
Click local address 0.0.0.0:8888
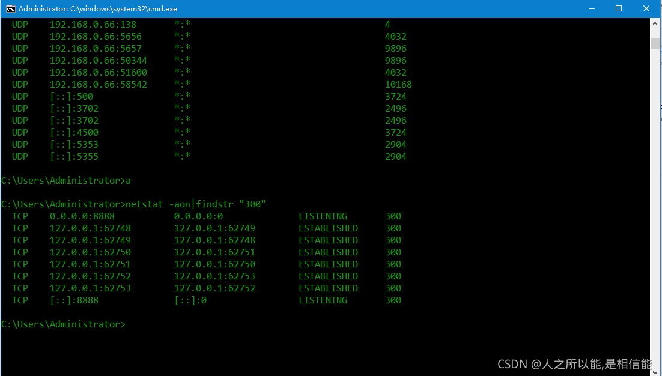point(82,216)
